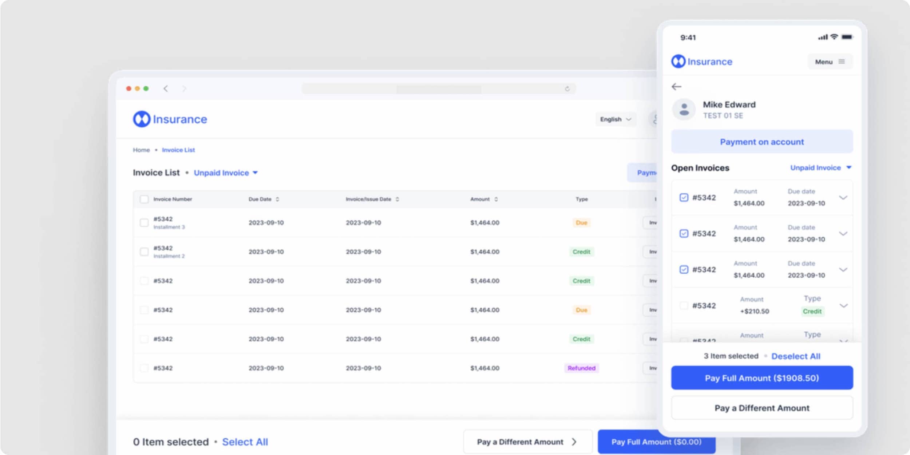Click the Deselect All link in mobile view
This screenshot has width=910, height=455.
pos(796,356)
